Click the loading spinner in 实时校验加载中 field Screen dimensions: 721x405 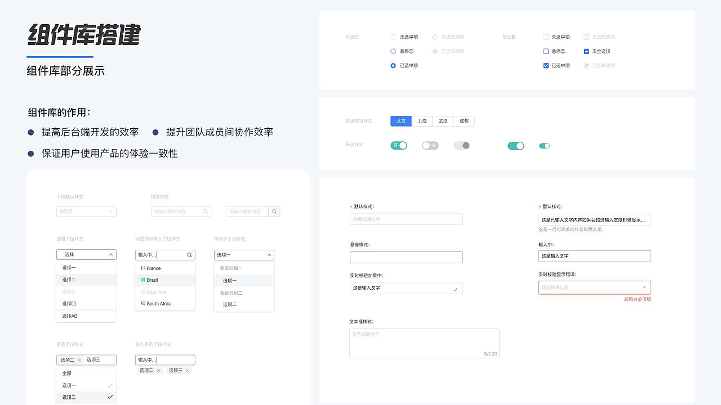[x=455, y=289]
